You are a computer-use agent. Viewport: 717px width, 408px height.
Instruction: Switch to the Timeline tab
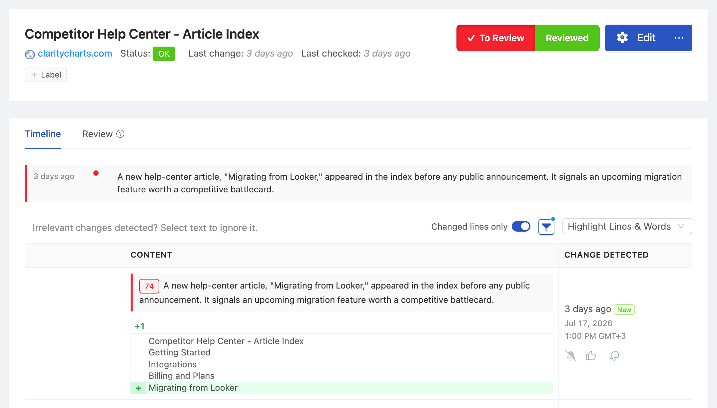click(x=43, y=134)
